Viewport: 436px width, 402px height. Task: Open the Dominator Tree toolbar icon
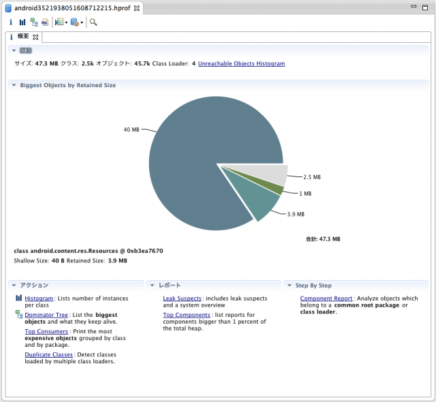(34, 22)
